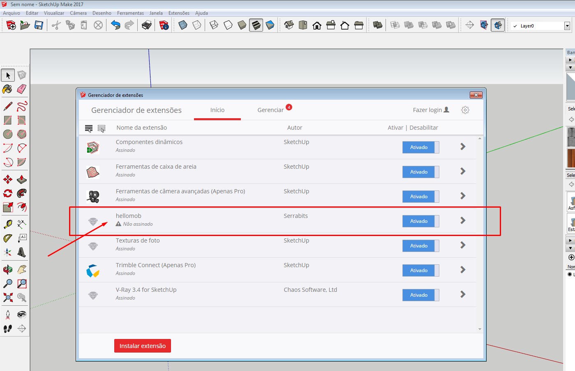Expand Componentes dinâmicos details chevron
Image resolution: width=575 pixels, height=371 pixels.
pos(463,147)
